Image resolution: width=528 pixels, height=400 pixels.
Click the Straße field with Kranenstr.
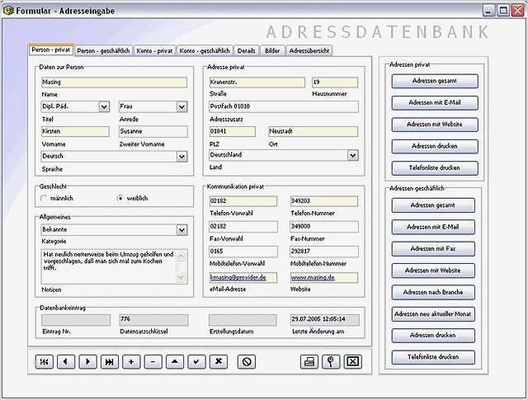[257, 82]
